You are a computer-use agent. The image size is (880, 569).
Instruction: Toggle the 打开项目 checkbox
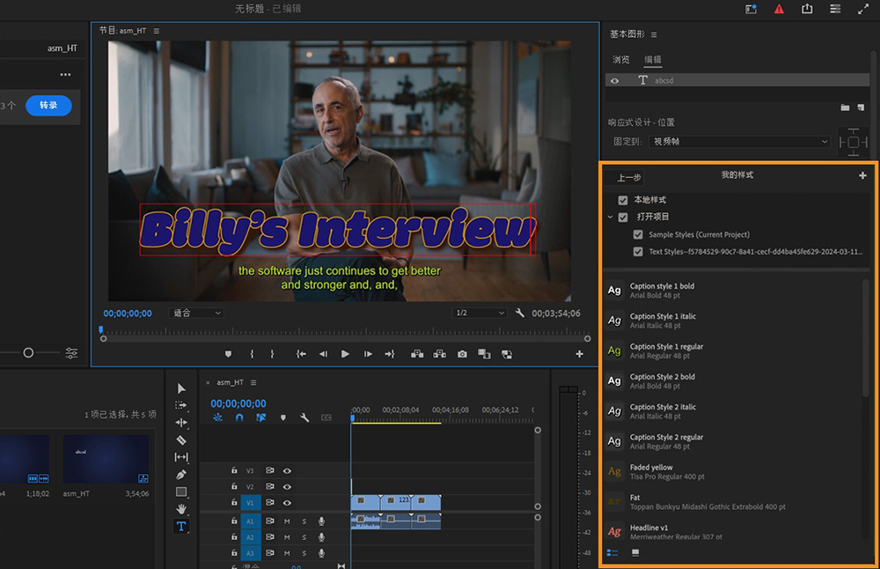point(623,217)
